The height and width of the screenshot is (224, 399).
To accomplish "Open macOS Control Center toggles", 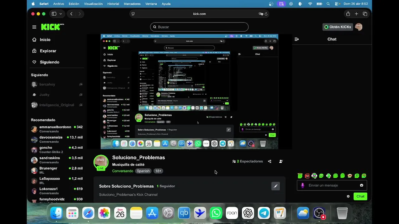I will (x=337, y=4).
